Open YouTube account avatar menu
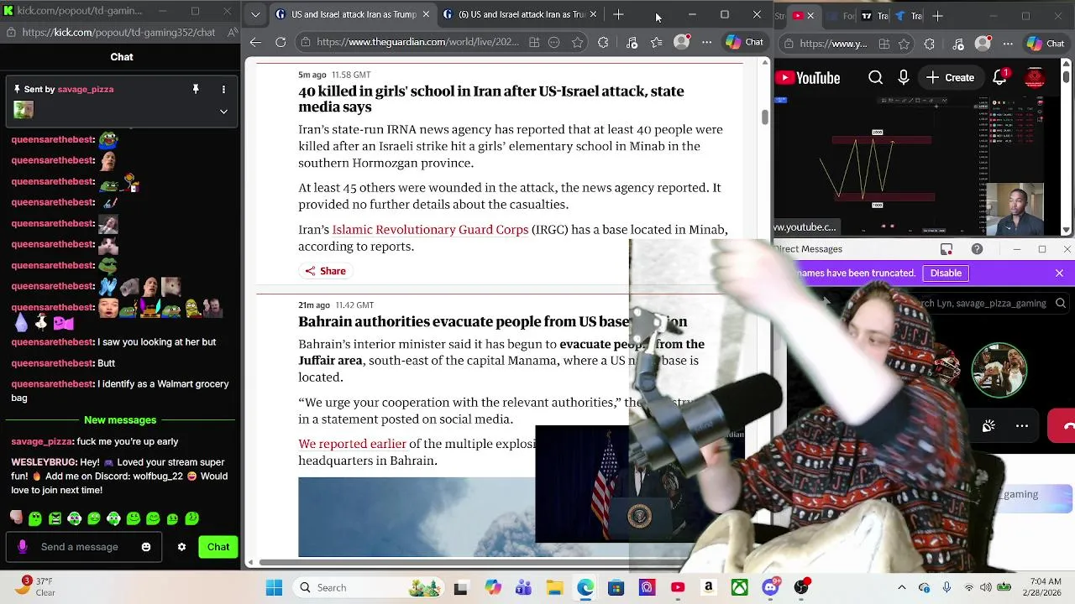Screen dimensions: 1075x604 pos(1035,77)
